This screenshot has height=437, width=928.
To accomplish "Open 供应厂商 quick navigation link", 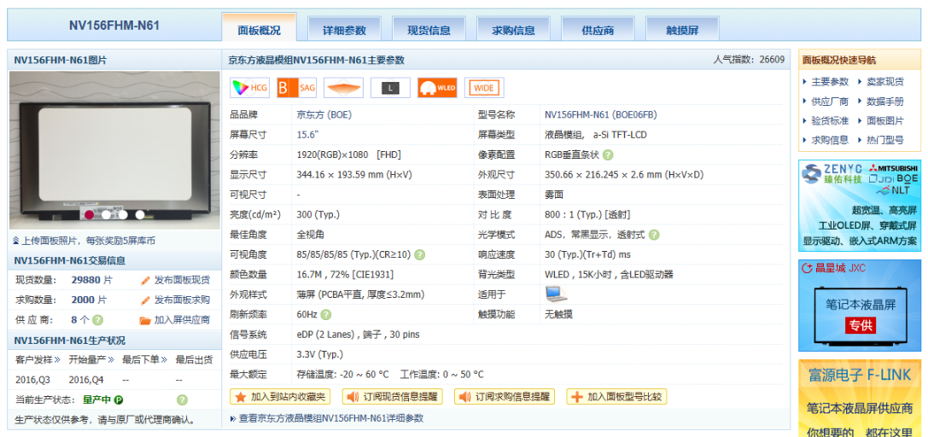I will [x=830, y=101].
